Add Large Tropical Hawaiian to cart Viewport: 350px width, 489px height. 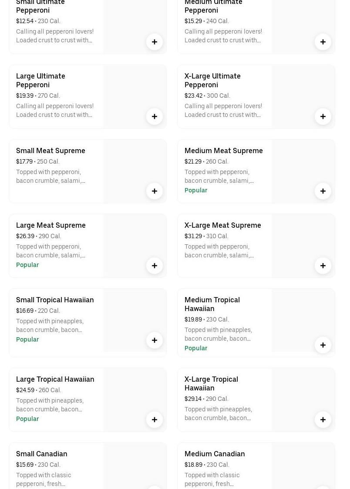pos(155,420)
